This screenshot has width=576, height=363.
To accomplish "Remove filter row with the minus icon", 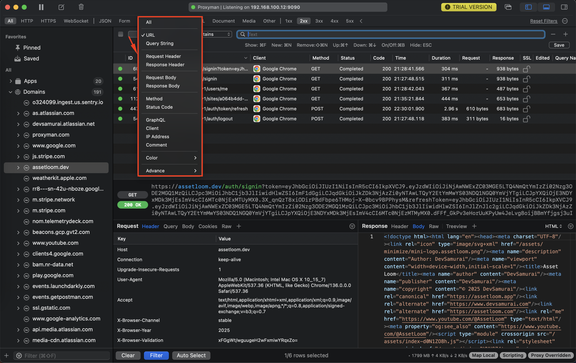I will click(x=553, y=34).
